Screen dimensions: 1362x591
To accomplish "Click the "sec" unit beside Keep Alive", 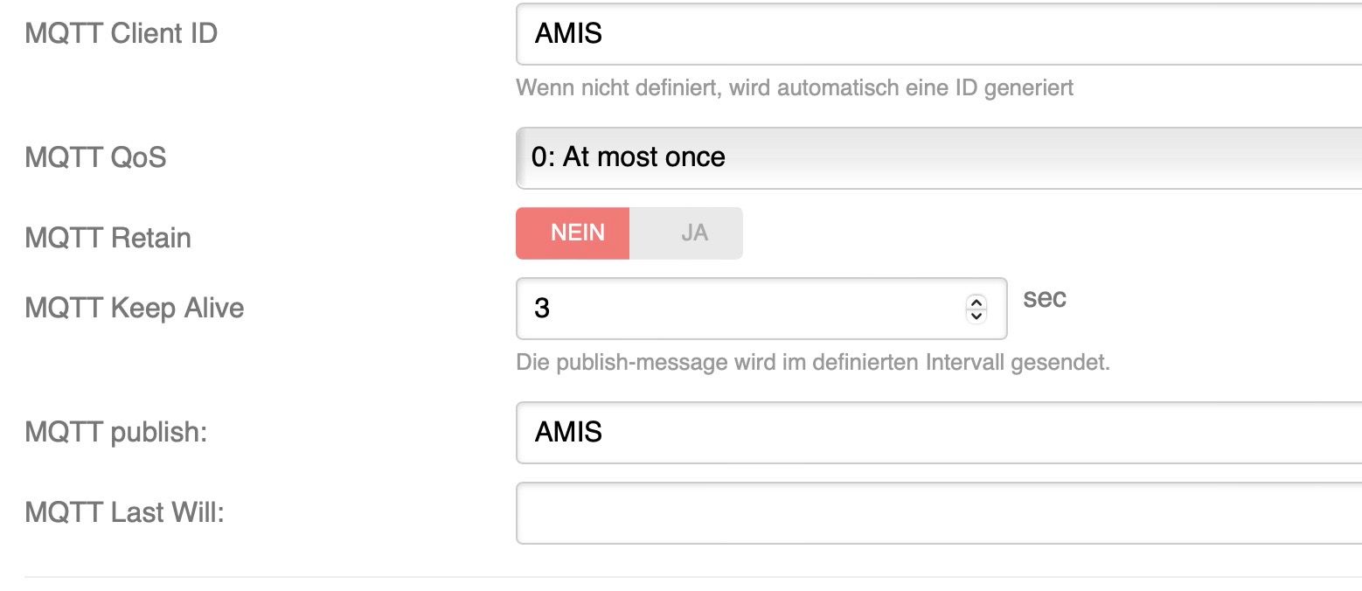I will click(1045, 298).
